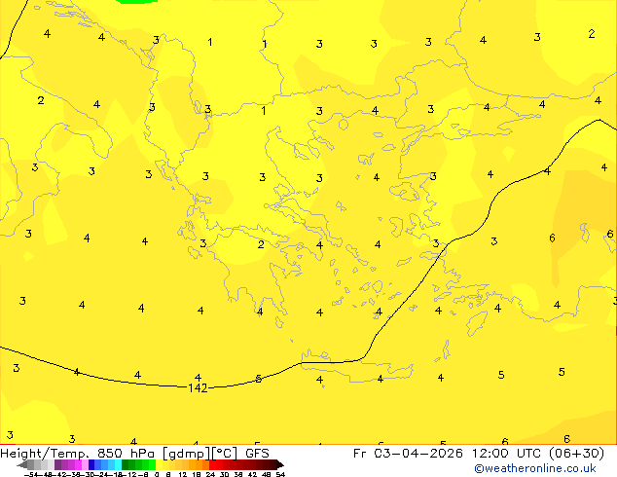Select the GFS model name in title

pos(257,454)
